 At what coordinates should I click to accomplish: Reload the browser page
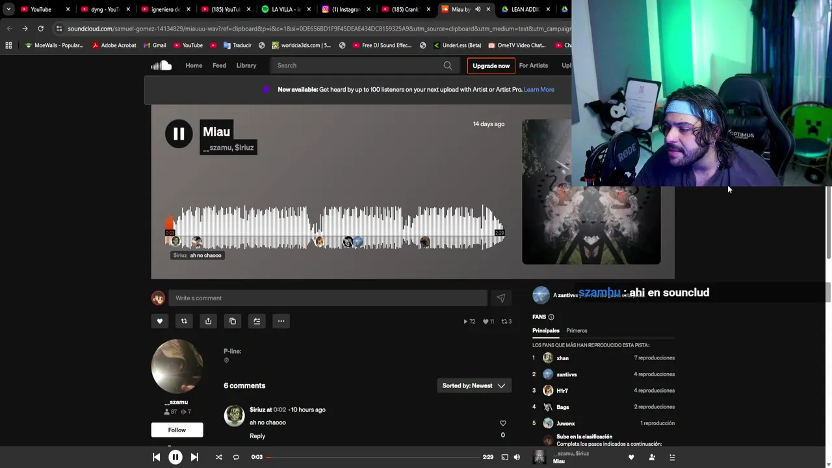click(40, 29)
